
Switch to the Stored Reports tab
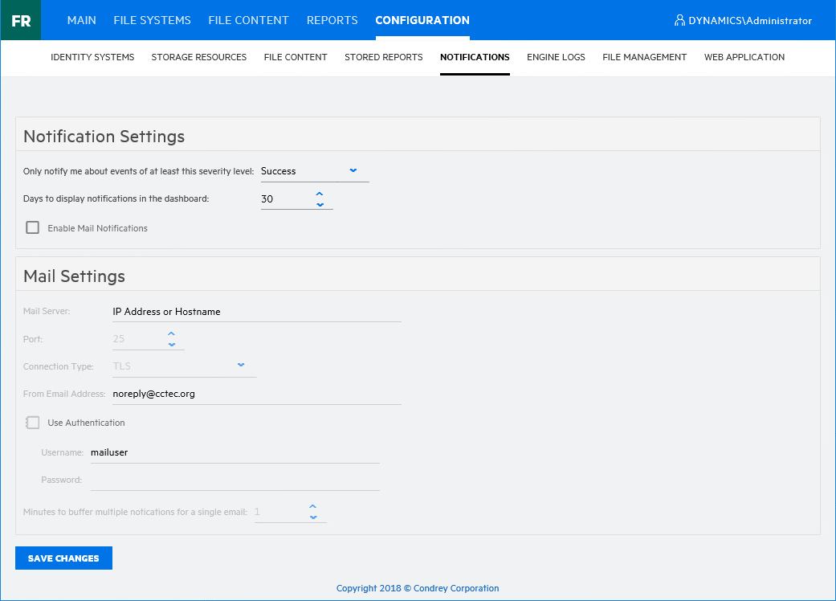(x=383, y=57)
